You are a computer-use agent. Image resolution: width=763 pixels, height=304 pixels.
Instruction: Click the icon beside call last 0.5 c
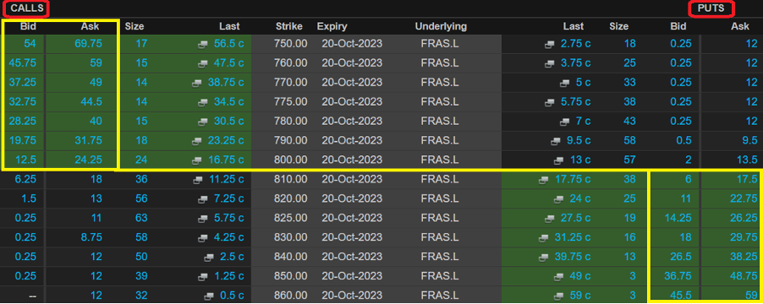(x=210, y=296)
